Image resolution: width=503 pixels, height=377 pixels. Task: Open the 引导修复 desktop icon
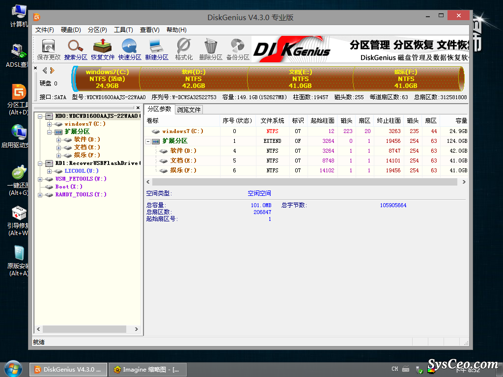click(19, 220)
